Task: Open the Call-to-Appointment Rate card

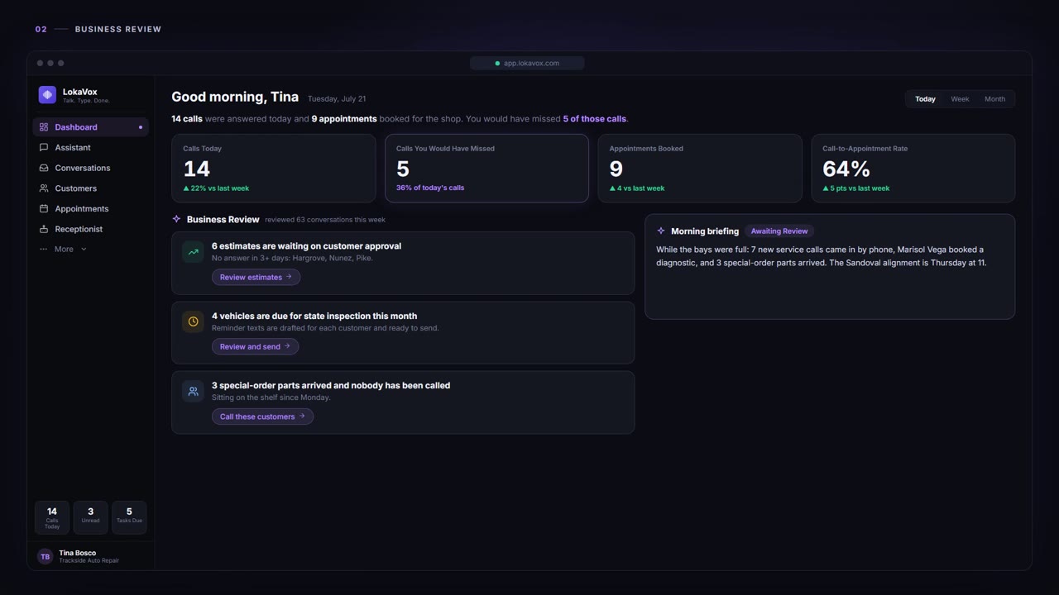Action: tap(913, 169)
